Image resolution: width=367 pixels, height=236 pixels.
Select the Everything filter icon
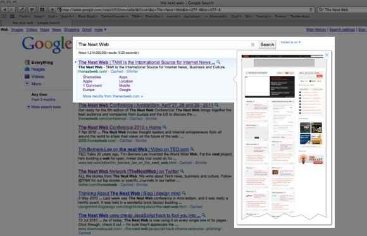pyautogui.click(x=27, y=62)
